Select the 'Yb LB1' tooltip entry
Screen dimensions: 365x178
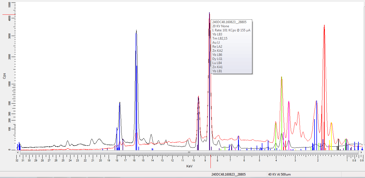tap(217, 71)
